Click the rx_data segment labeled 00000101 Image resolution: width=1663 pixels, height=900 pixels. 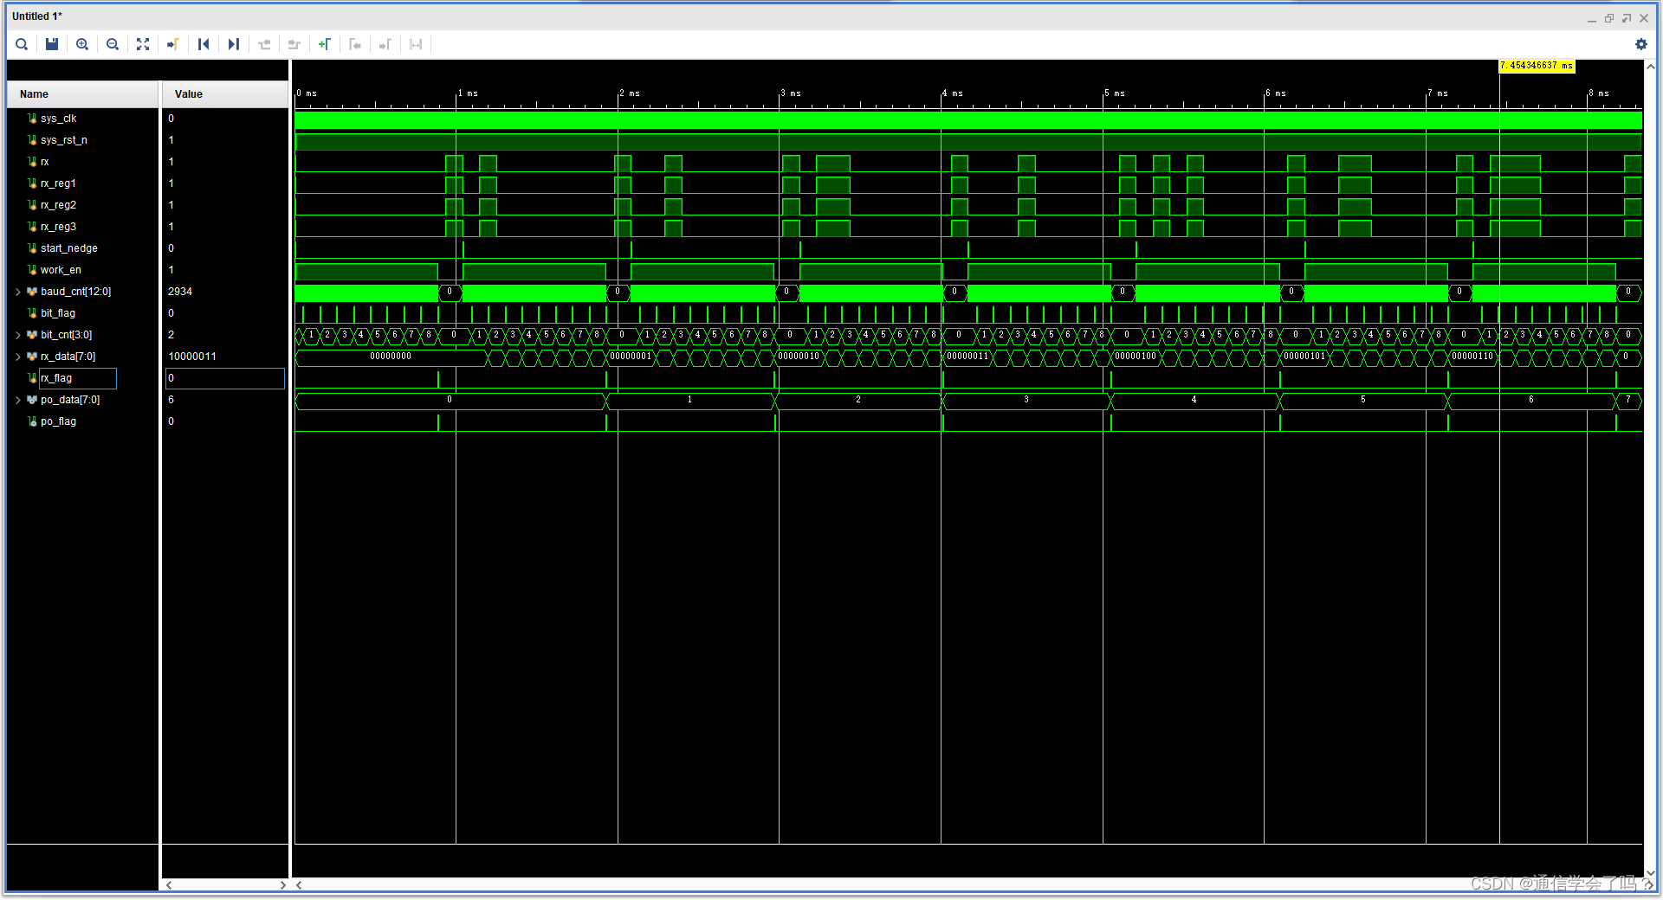point(1304,357)
